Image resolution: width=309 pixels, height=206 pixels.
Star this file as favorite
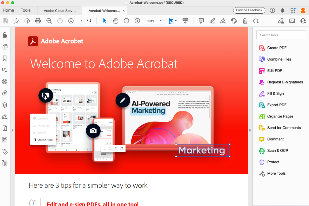pyautogui.click(x=16, y=21)
